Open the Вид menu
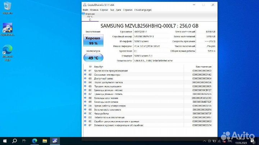 point(112,10)
